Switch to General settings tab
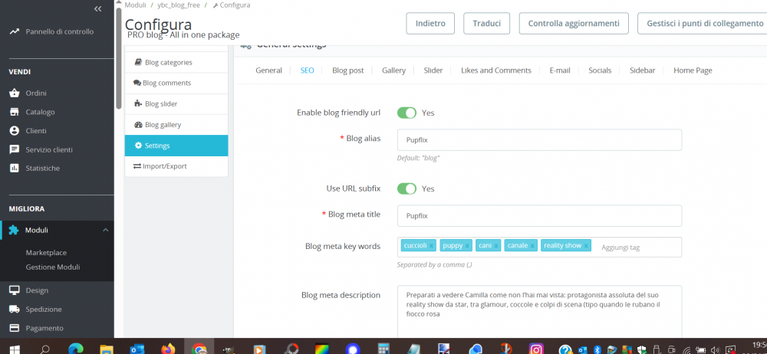Image resolution: width=767 pixels, height=354 pixels. coord(268,70)
